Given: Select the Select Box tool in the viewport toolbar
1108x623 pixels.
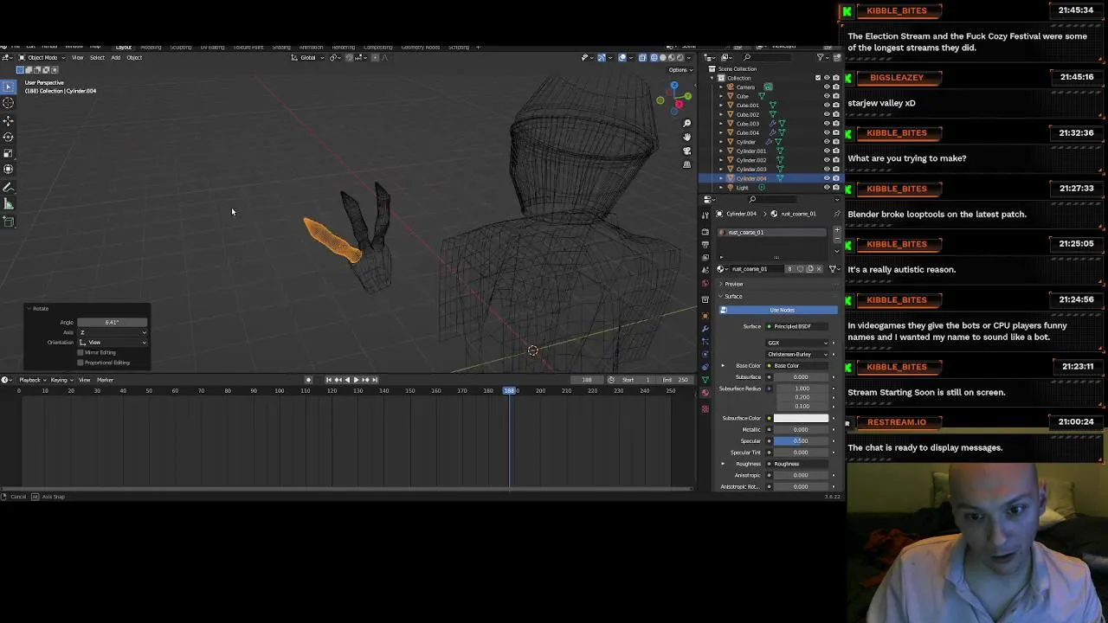Looking at the screenshot, I should pyautogui.click(x=9, y=87).
